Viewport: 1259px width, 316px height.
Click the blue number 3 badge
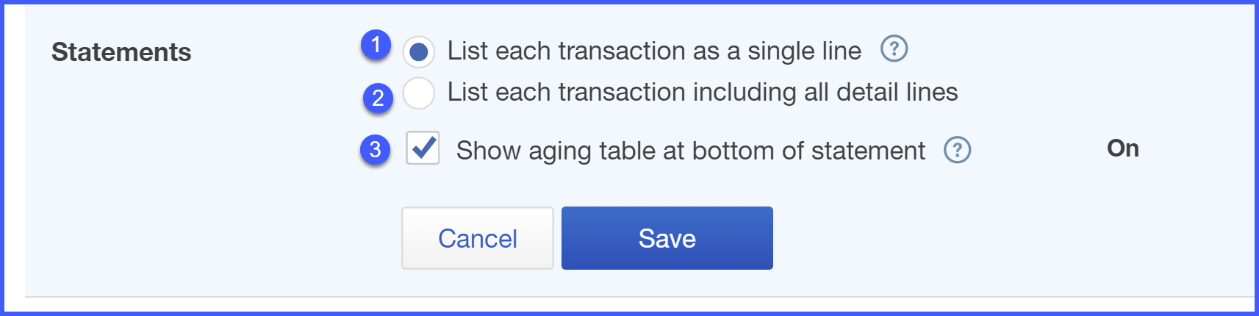pyautogui.click(x=375, y=149)
